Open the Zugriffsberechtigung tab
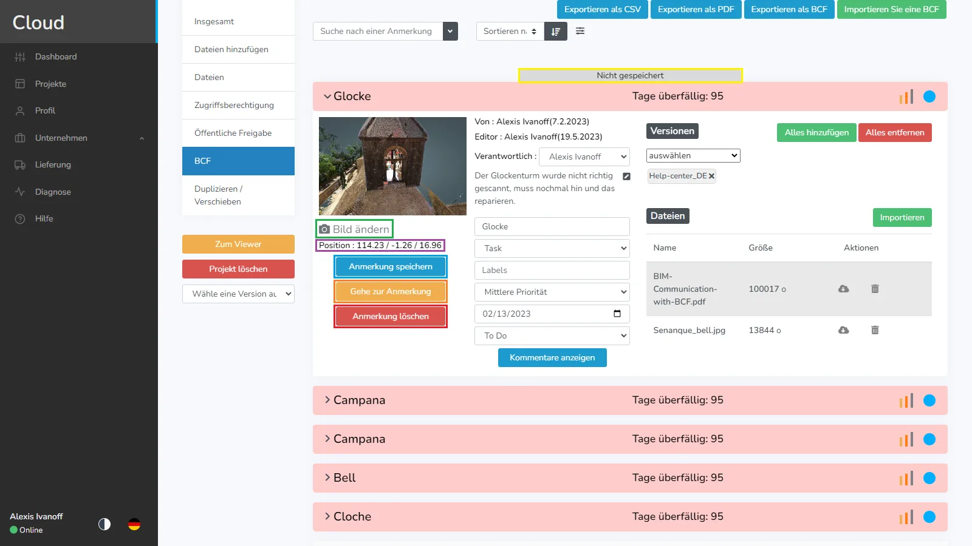972x546 pixels. 238,105
